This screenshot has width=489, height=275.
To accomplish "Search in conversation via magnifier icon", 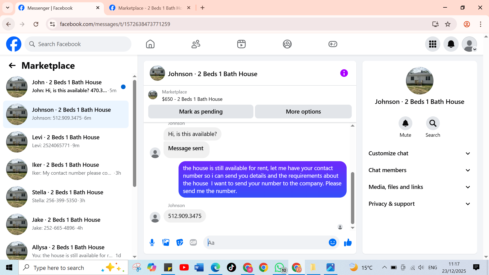I will tap(433, 123).
